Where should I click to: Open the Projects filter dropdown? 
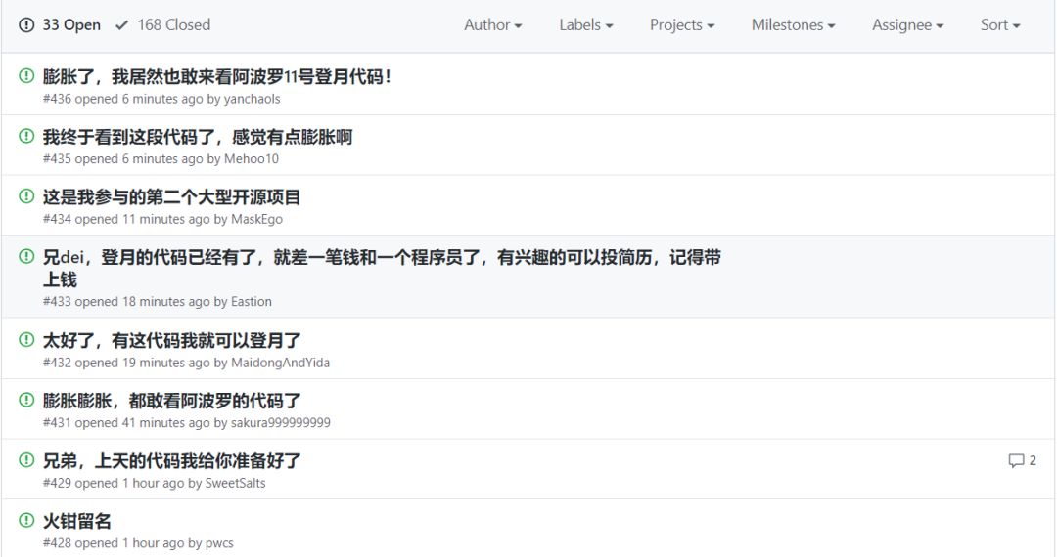click(x=681, y=24)
